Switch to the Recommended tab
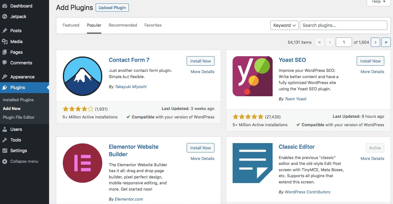Viewport: 393px width, 204px height. [x=123, y=25]
